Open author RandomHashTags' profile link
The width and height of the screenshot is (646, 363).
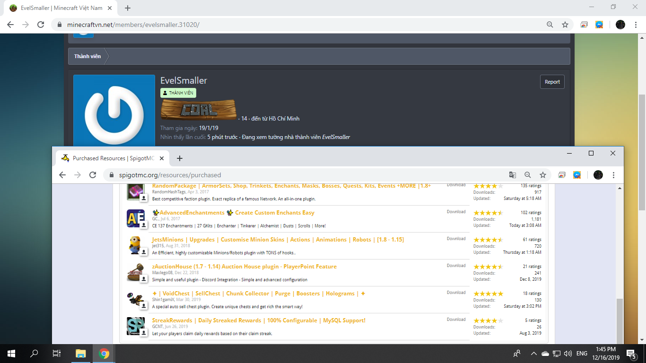pyautogui.click(x=169, y=192)
